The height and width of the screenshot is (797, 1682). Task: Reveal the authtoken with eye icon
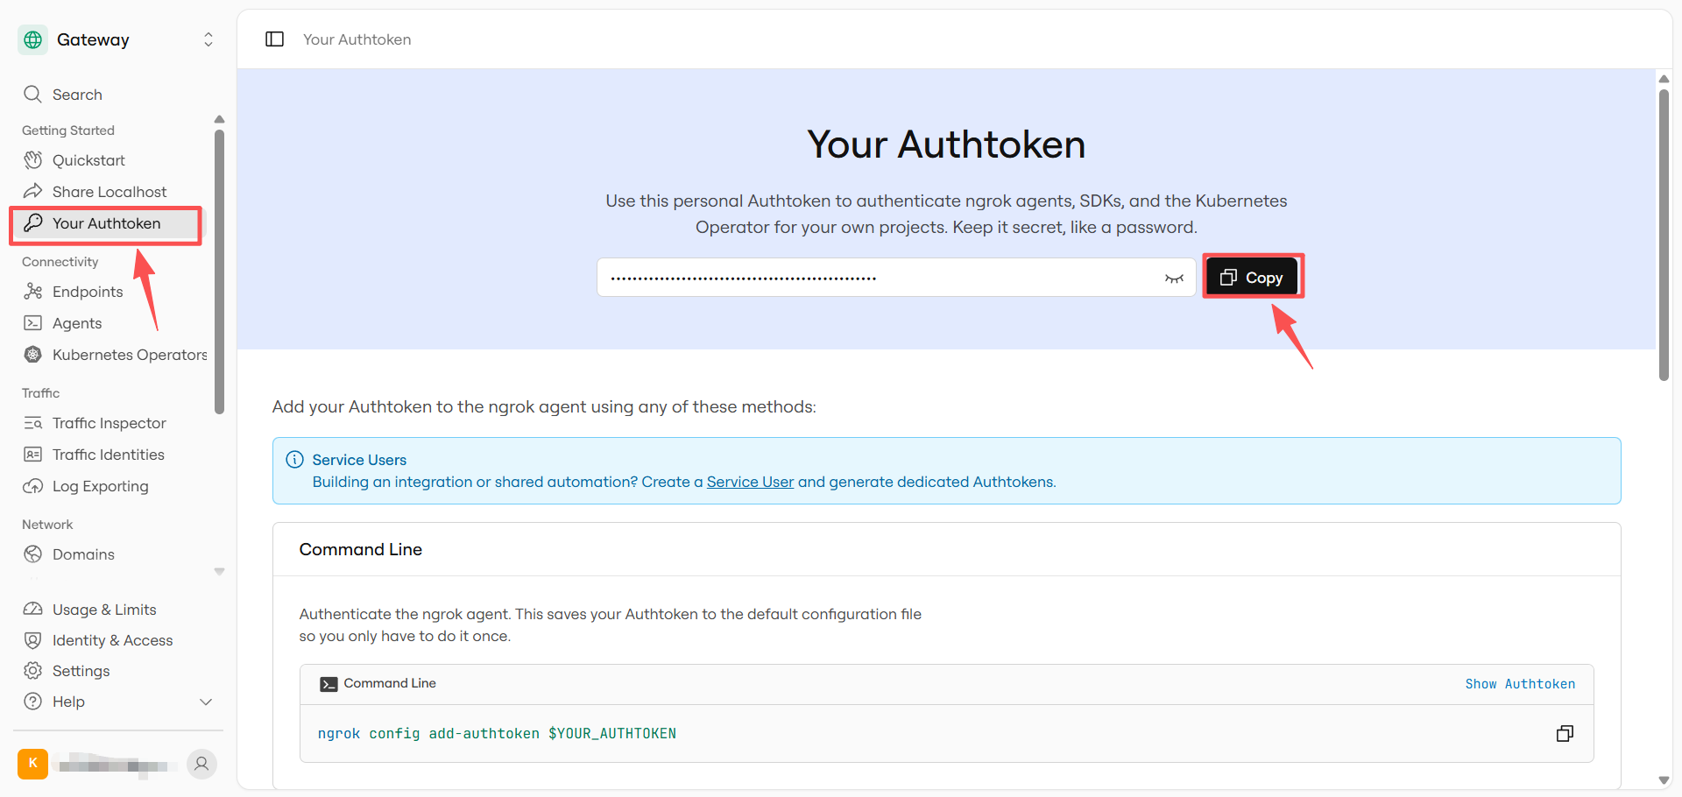(1174, 279)
